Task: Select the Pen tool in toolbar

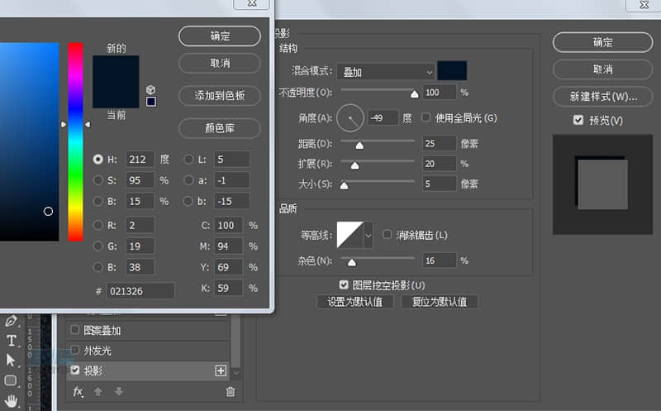Action: pyautogui.click(x=11, y=321)
